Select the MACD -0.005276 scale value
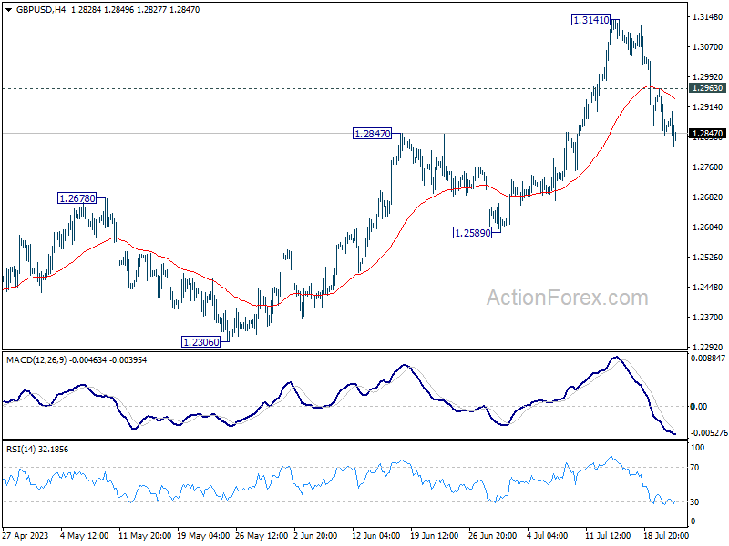Viewport: 729px width, 546px height. (709, 433)
